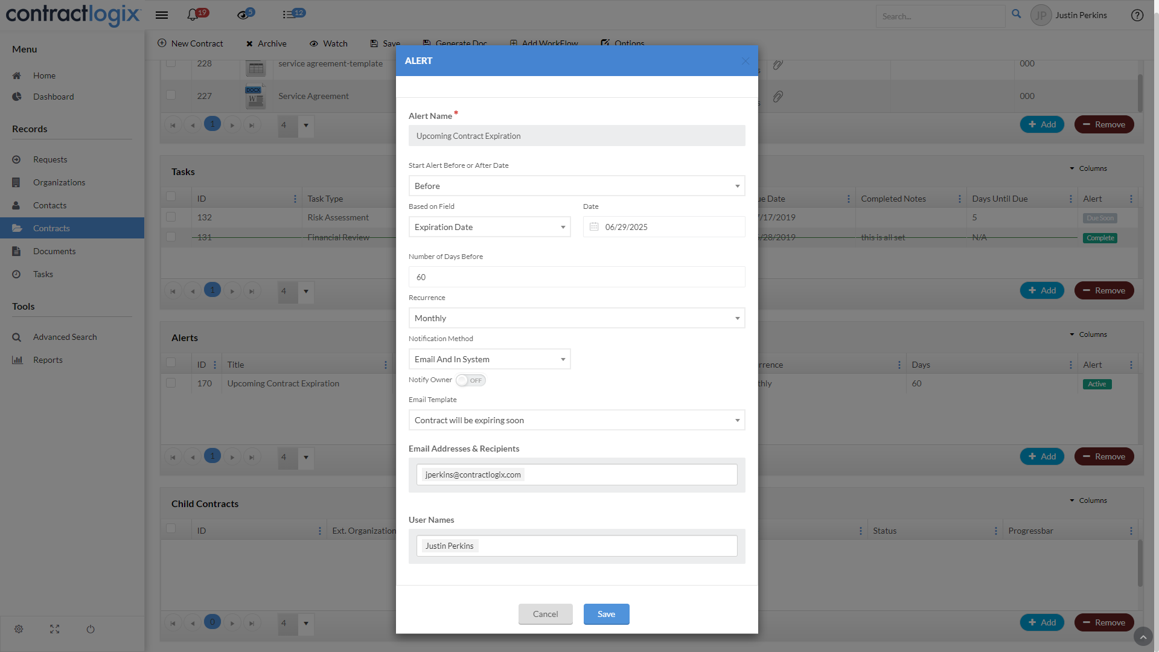Open the notifications bell icon
The width and height of the screenshot is (1159, 652).
[193, 15]
